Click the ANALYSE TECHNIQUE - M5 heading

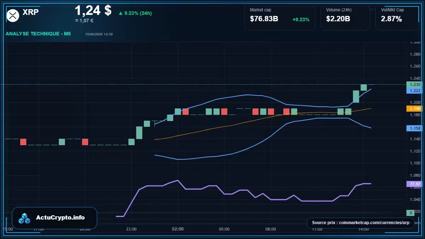coord(38,34)
